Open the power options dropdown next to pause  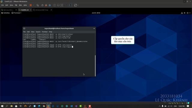(x=33, y=5)
